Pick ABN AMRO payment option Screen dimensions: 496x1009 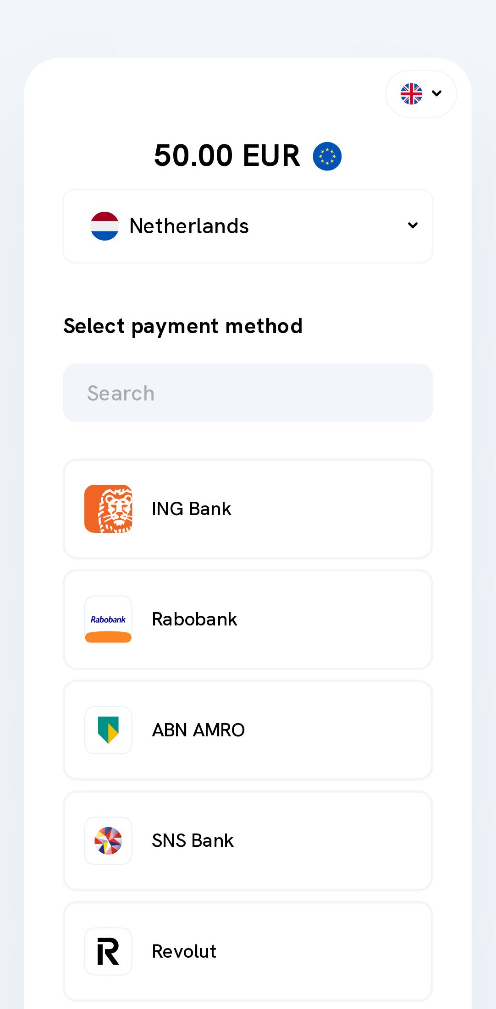click(x=248, y=730)
